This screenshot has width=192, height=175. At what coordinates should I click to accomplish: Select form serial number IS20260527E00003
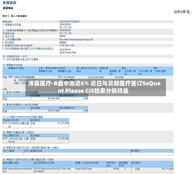(69, 22)
